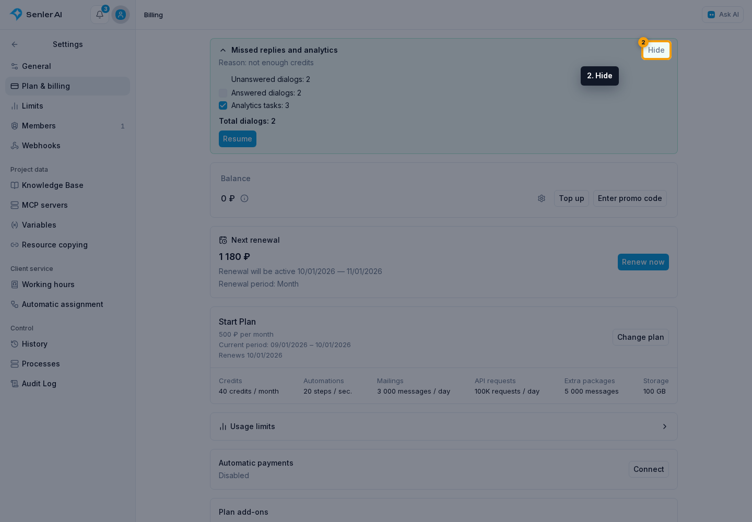Open MCP servers page
The width and height of the screenshot is (752, 522).
(x=67, y=205)
